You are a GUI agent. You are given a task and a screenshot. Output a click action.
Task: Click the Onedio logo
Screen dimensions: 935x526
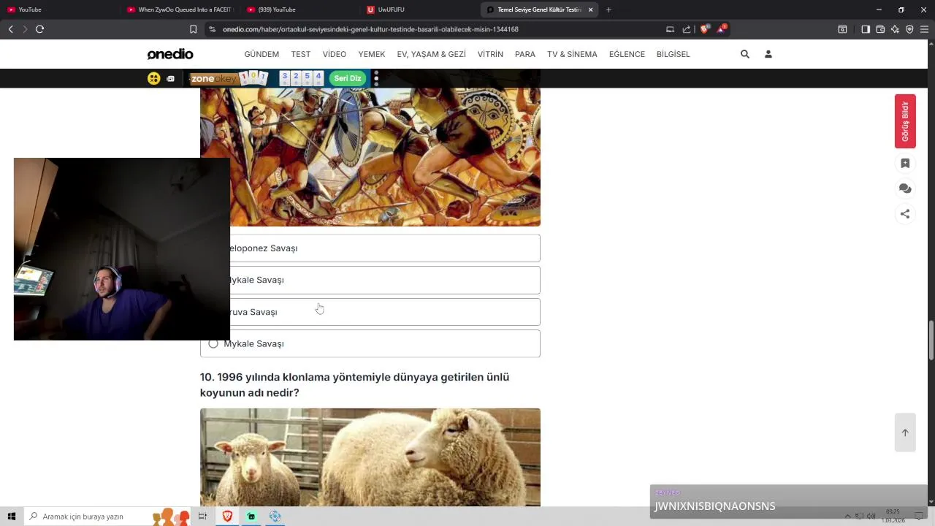coord(170,54)
